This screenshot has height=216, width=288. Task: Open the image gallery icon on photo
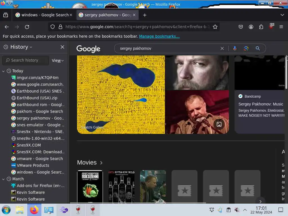[219, 124]
